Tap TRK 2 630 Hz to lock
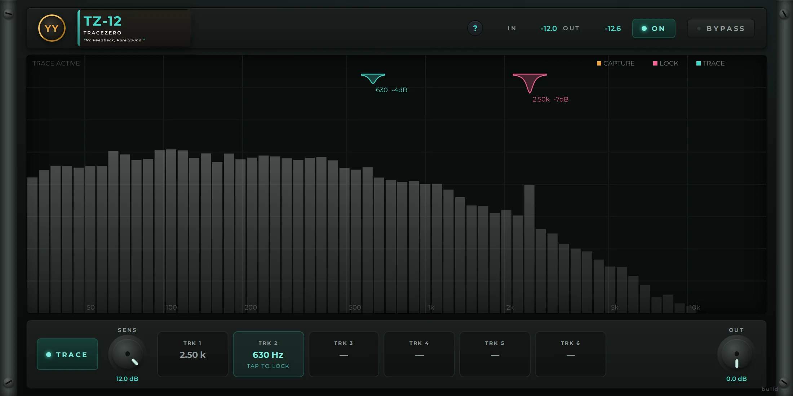Image resolution: width=793 pixels, height=396 pixels. 268,354
